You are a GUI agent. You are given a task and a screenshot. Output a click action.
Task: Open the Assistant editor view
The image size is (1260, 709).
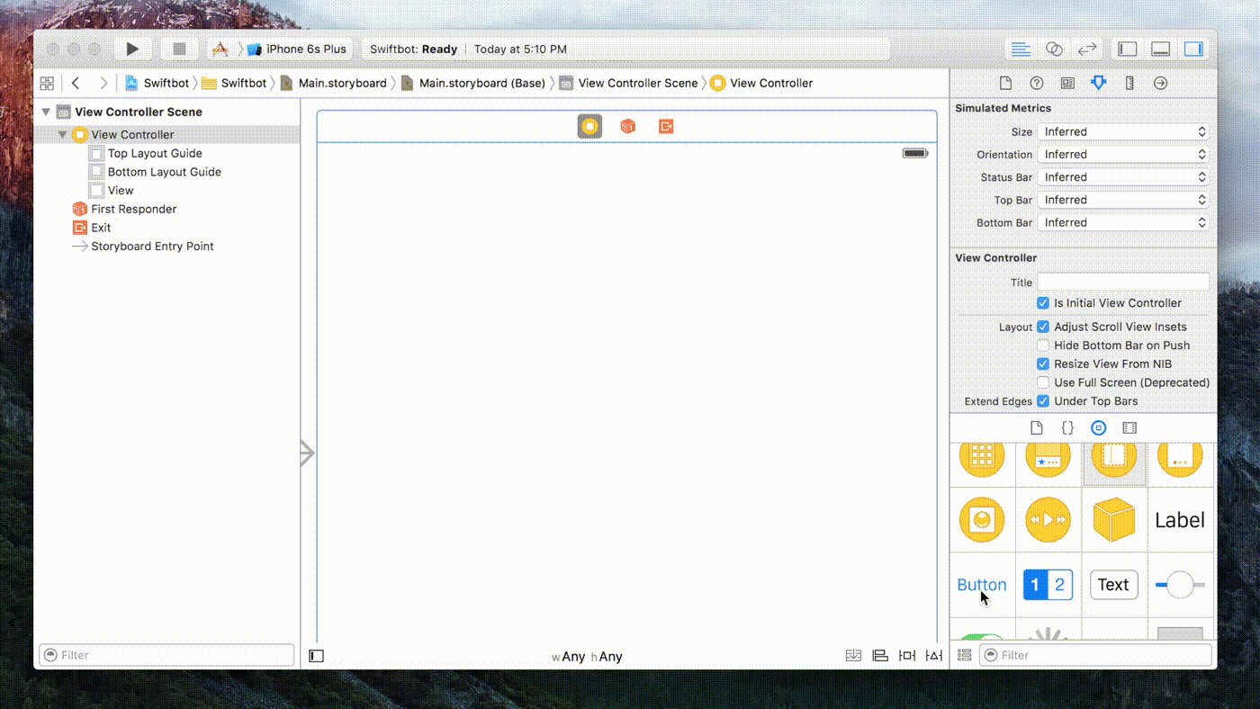[x=1054, y=49]
